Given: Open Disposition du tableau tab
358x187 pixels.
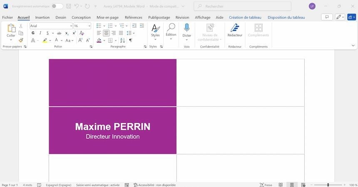Looking at the screenshot, I should click(286, 17).
